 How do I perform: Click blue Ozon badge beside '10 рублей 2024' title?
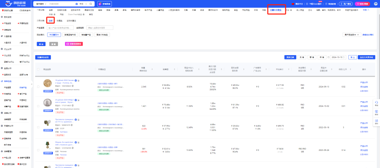click(x=76, y=80)
